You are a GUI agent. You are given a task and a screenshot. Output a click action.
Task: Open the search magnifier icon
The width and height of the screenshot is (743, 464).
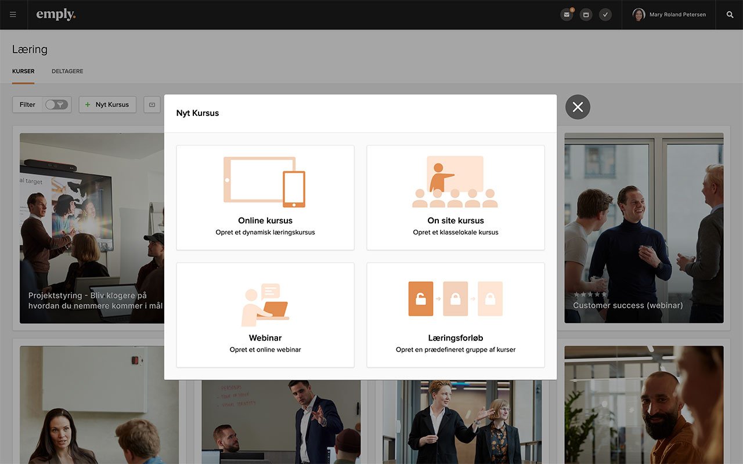730,14
